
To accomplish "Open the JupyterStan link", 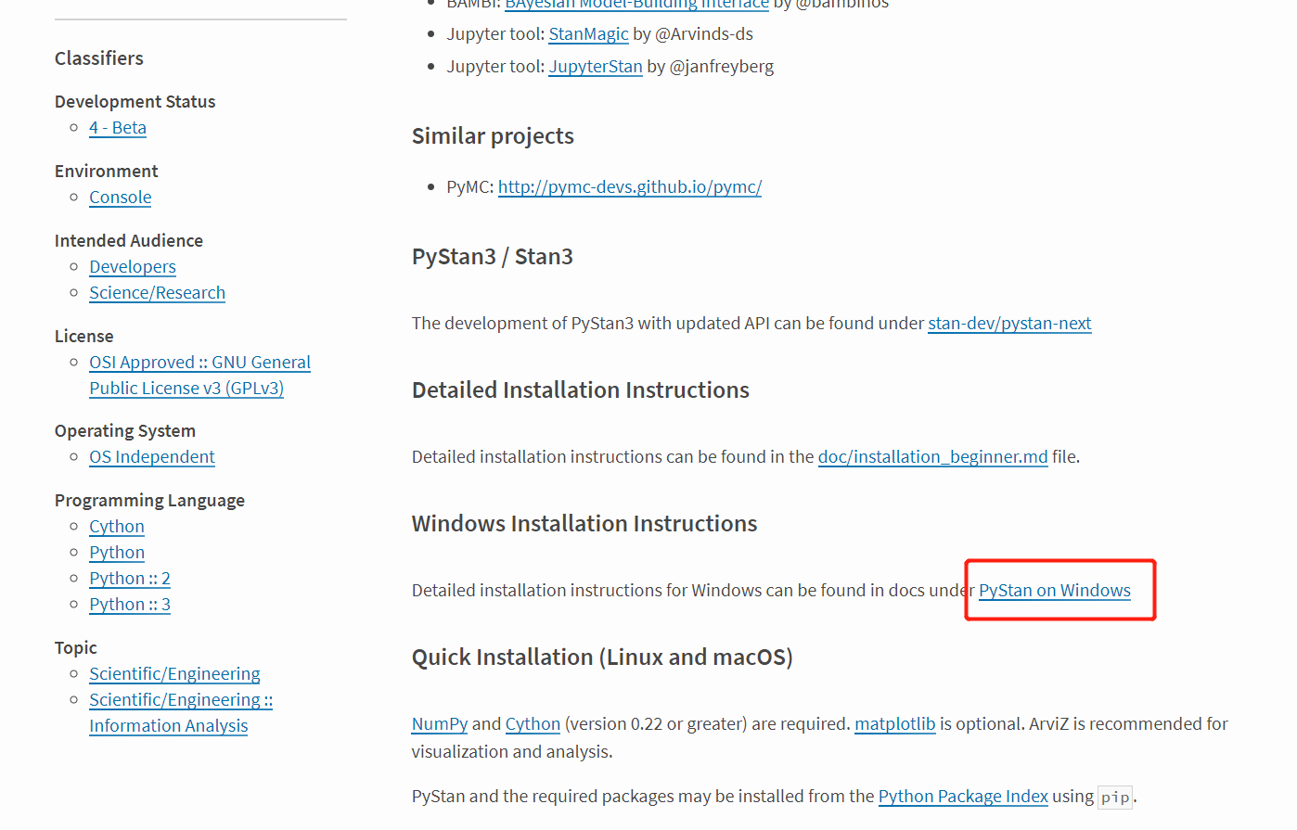I will coord(595,66).
